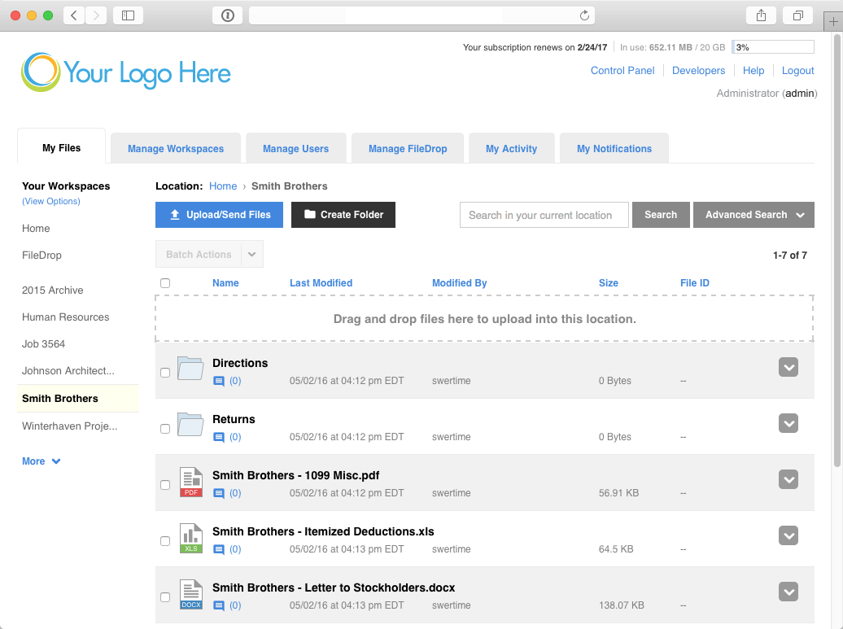Open the actions dropdown for Returns folder
The height and width of the screenshot is (629, 843).
pyautogui.click(x=788, y=424)
